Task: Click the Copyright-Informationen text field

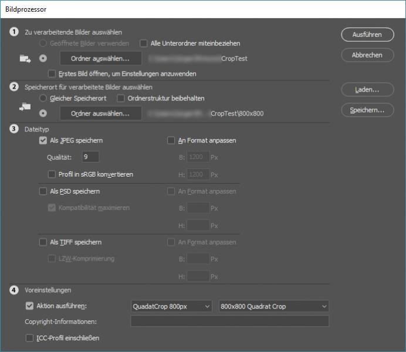Action: click(x=229, y=321)
